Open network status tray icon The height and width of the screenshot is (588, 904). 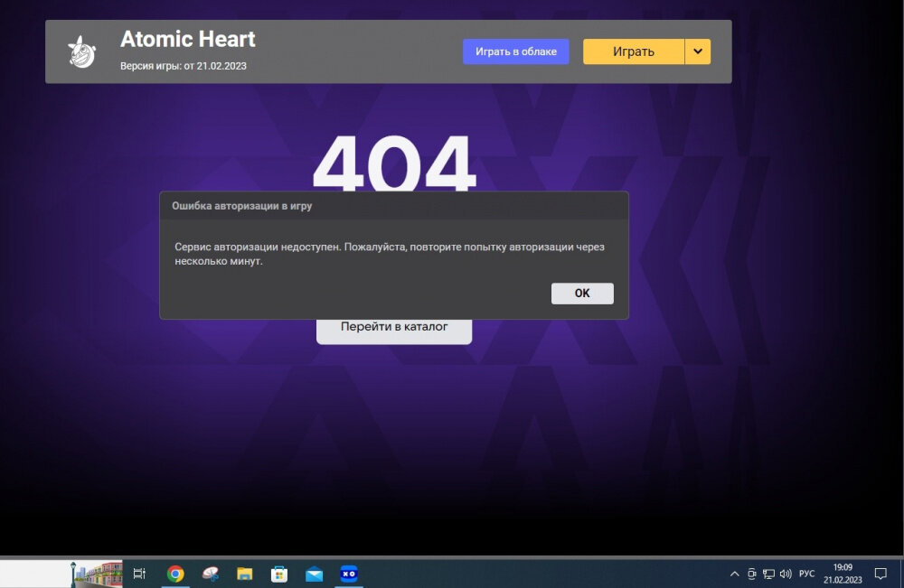[x=768, y=574]
